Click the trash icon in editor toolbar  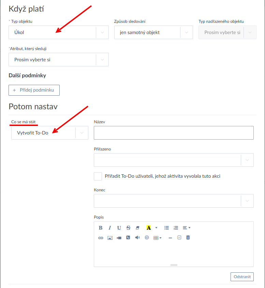188,238
